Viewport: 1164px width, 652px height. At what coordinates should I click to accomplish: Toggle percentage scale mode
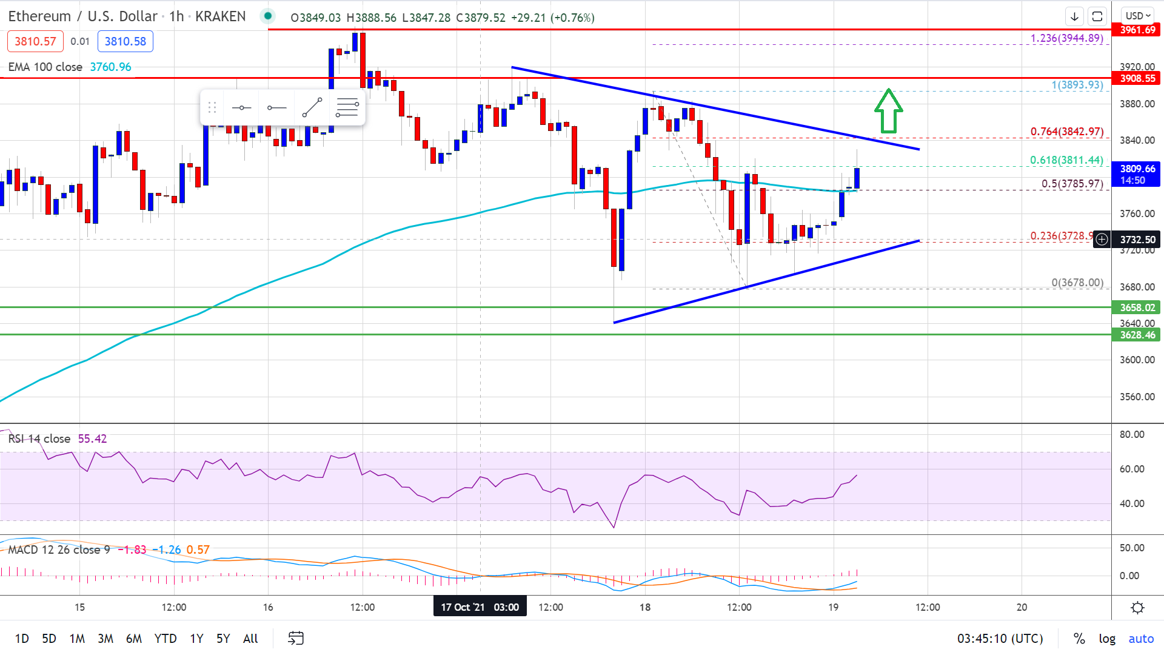click(1079, 639)
